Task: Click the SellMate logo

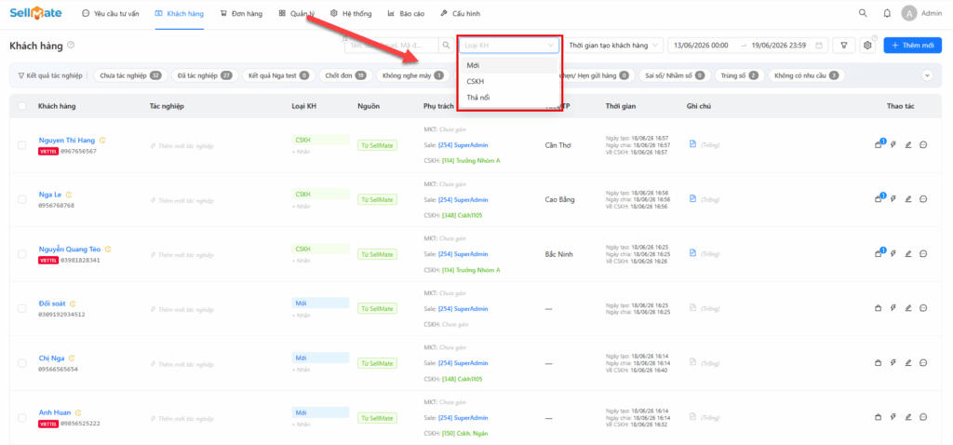Action: pos(35,12)
